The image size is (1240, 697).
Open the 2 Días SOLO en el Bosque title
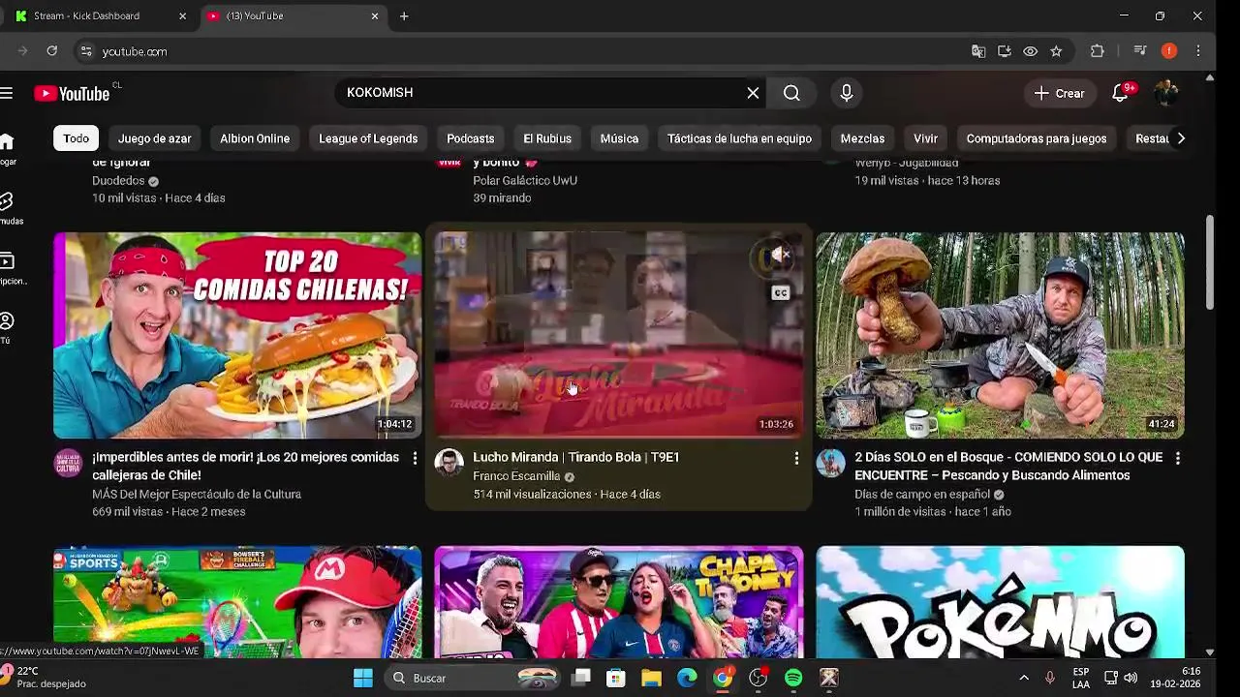tap(1008, 466)
